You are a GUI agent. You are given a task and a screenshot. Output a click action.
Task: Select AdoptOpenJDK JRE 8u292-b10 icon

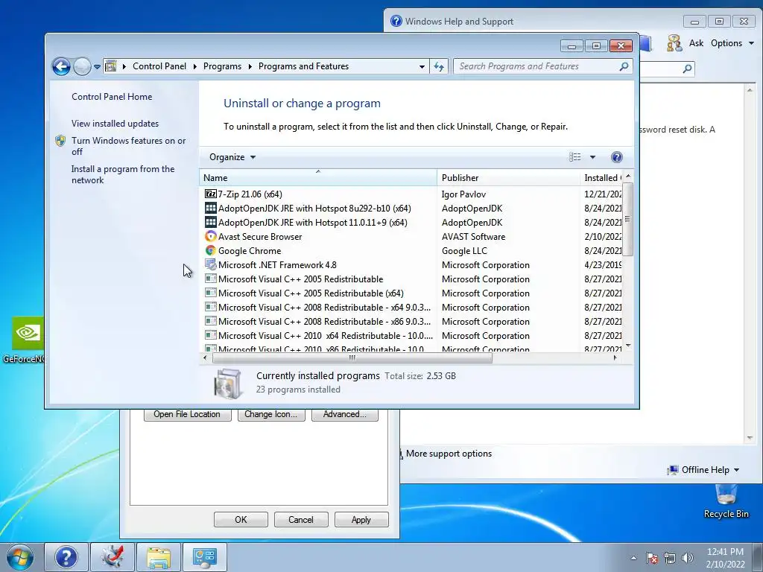tap(210, 209)
